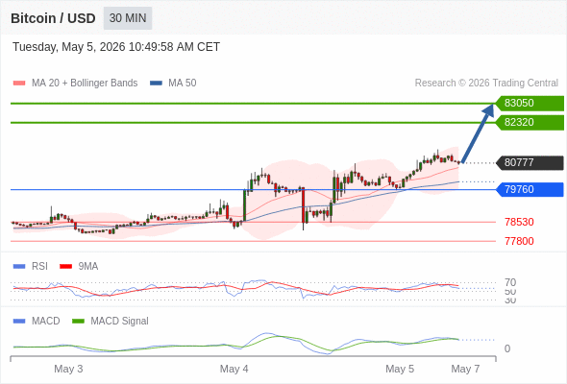Click the MACD Signal green legend swatch
567x384 pixels.
pos(78,322)
